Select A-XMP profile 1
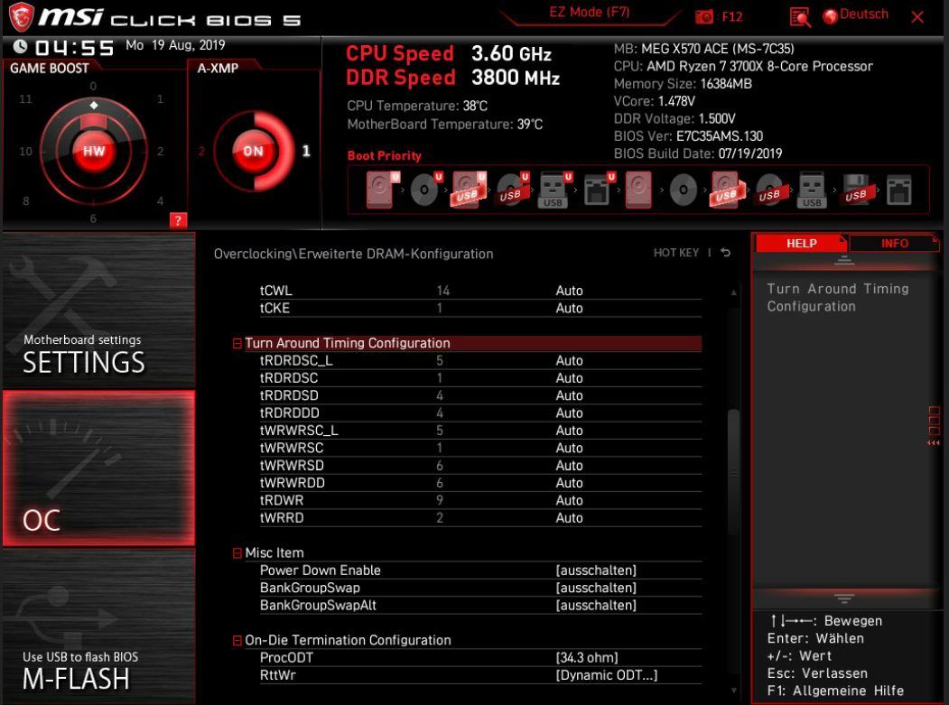 click(306, 151)
